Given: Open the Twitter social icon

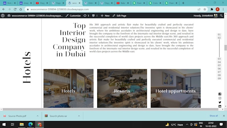Looking at the screenshot, I should click(x=220, y=102).
